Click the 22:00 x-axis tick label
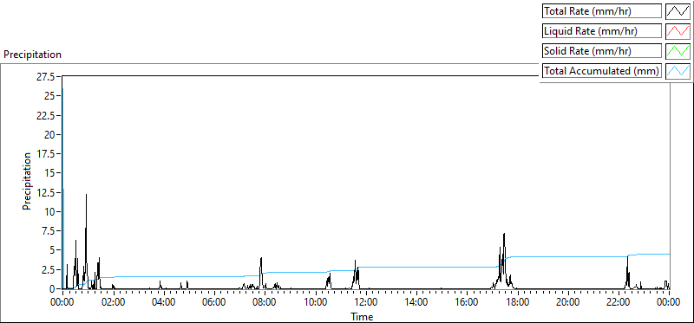The width and height of the screenshot is (694, 323). click(619, 303)
